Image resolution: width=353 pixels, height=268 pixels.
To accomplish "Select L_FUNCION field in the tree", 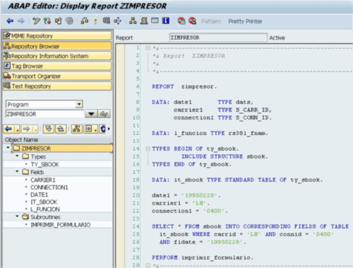I will click(45, 209).
